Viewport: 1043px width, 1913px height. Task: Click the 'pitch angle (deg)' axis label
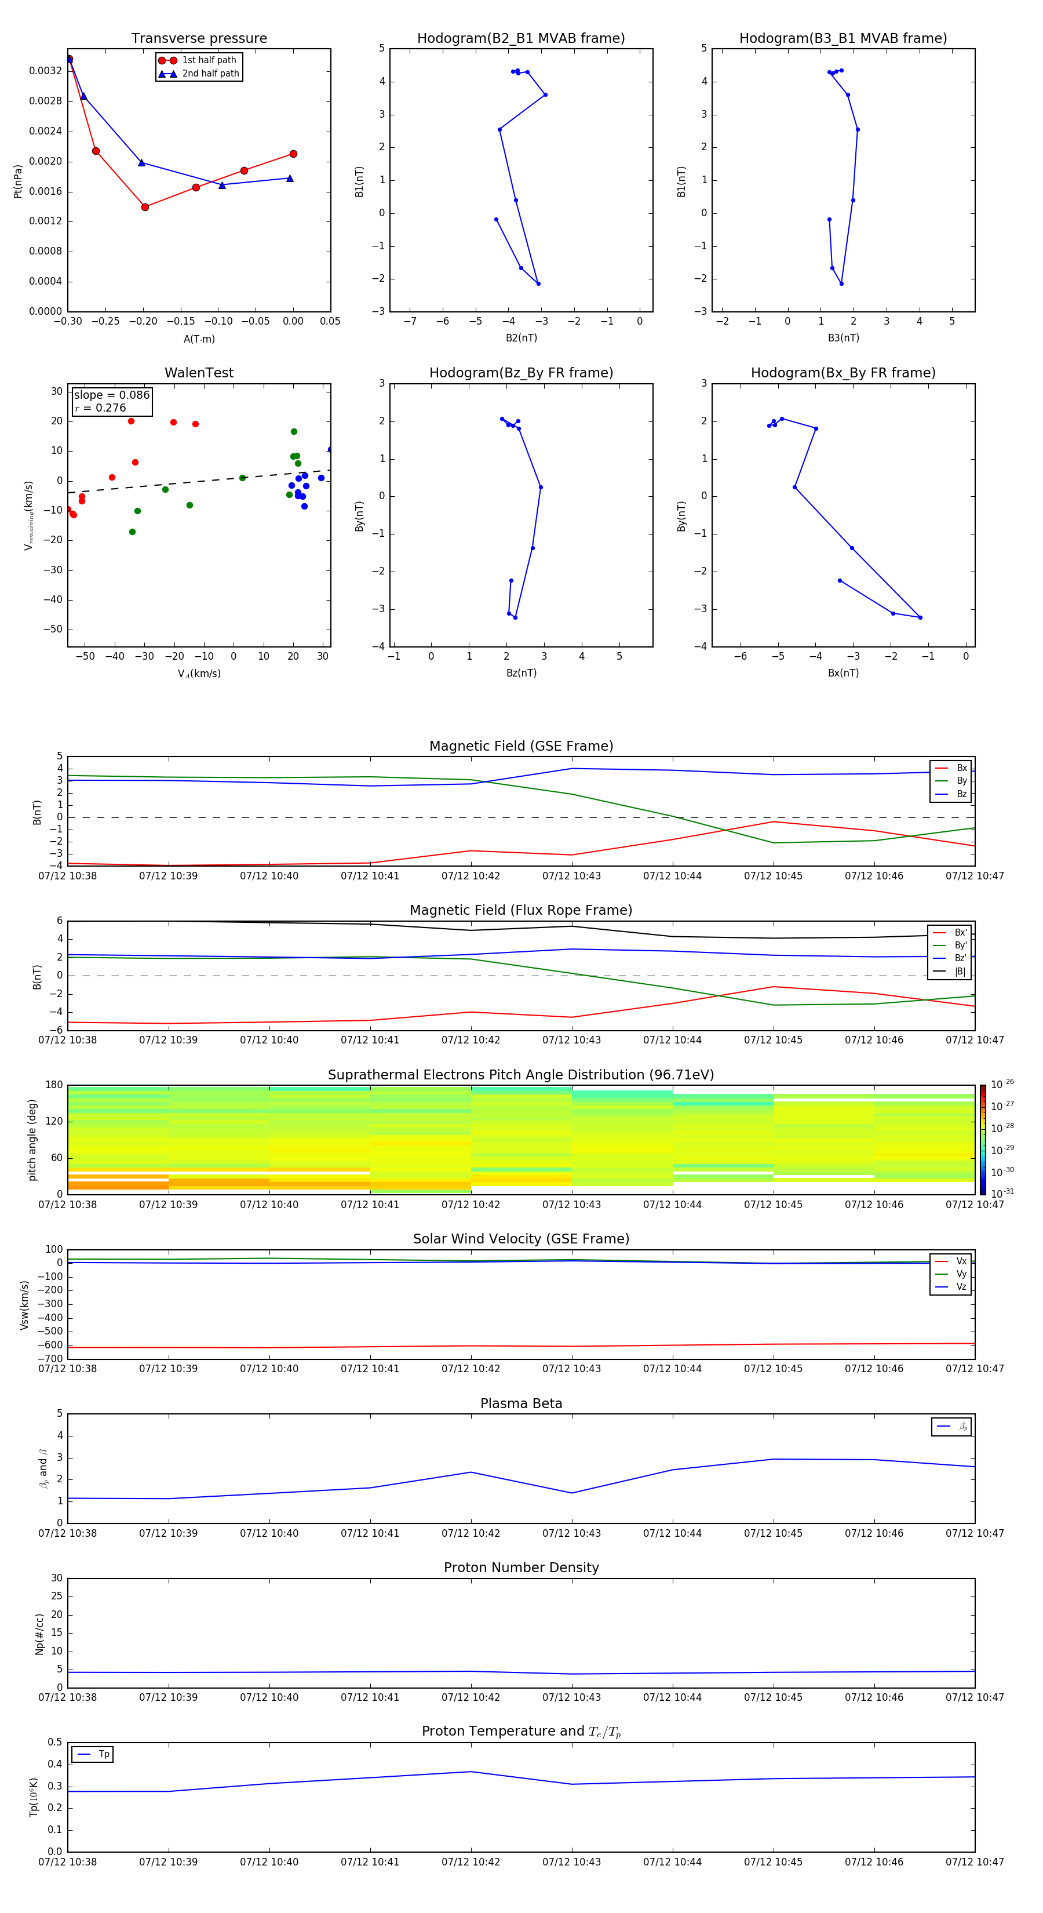[x=32, y=1139]
